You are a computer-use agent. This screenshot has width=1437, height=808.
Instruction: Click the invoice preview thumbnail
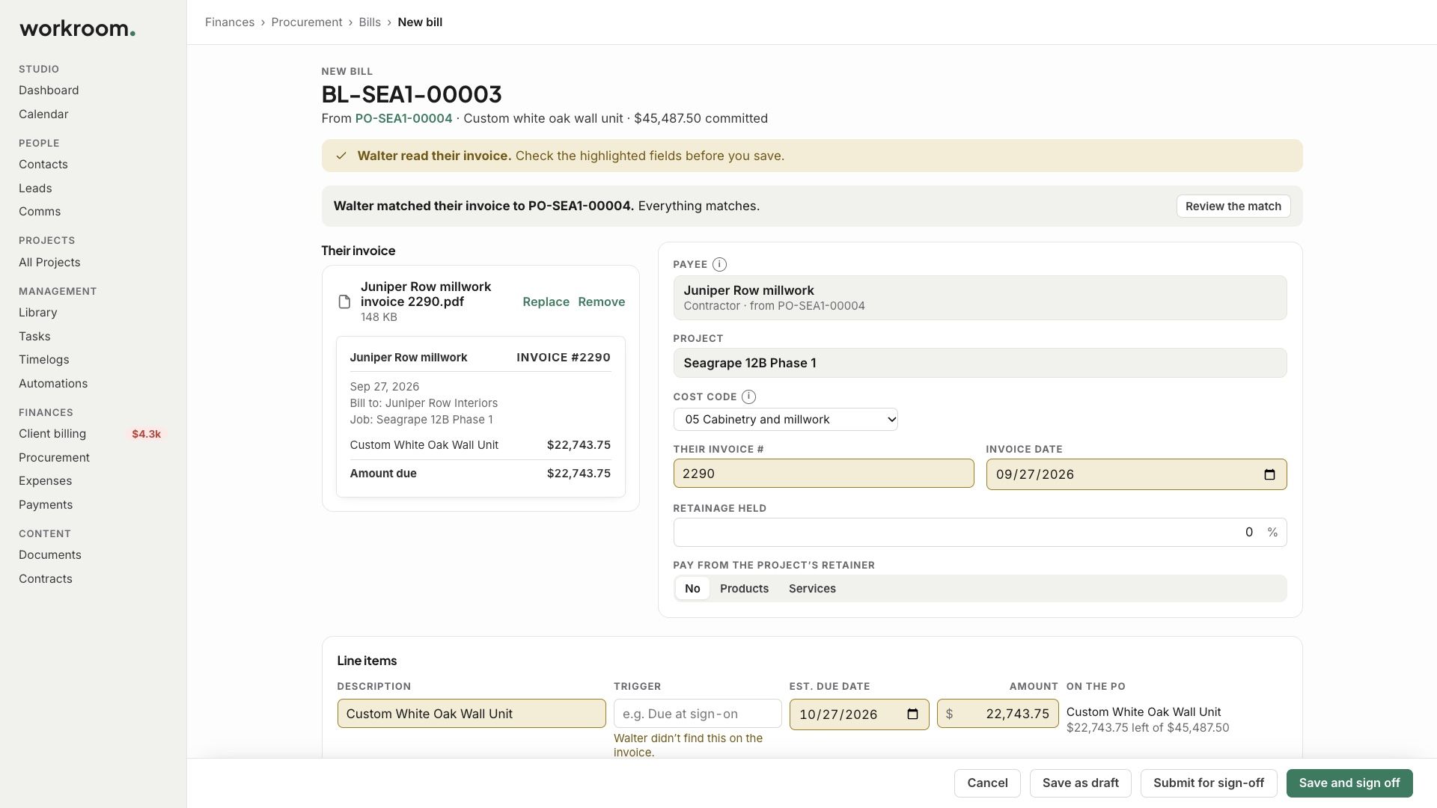[x=480, y=417]
